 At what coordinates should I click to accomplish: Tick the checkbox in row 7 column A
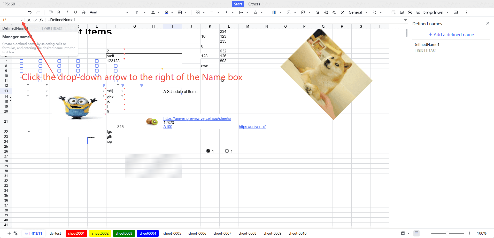click(21, 61)
